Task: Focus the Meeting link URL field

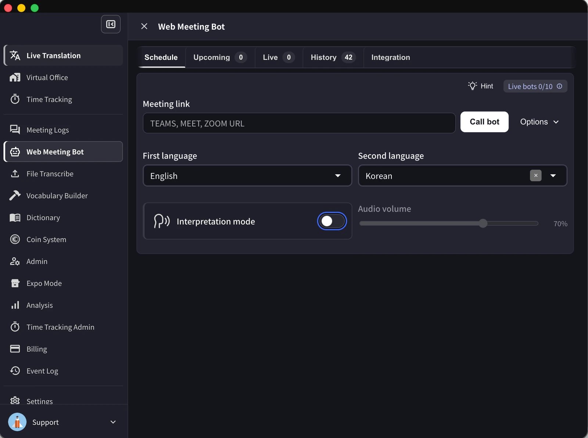Action: (x=299, y=123)
